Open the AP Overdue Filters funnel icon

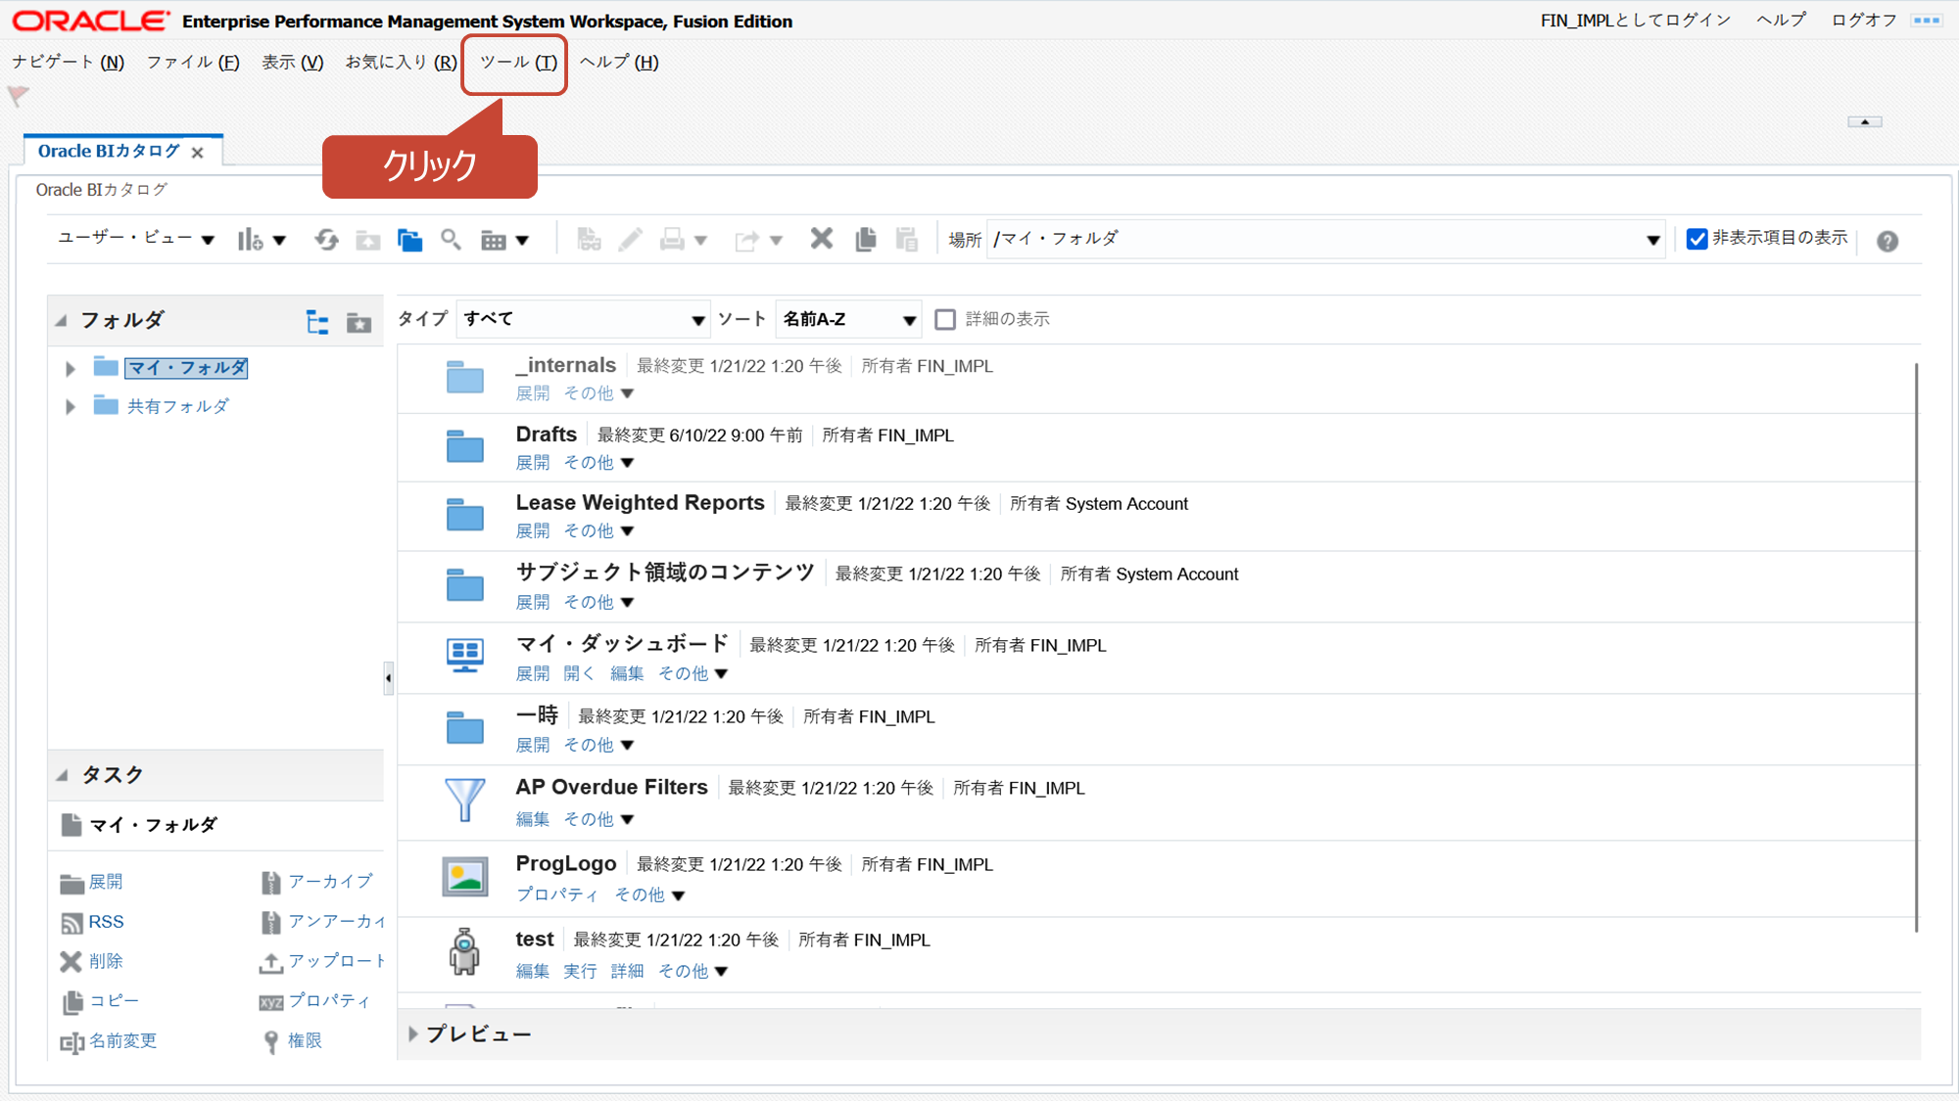coord(464,800)
